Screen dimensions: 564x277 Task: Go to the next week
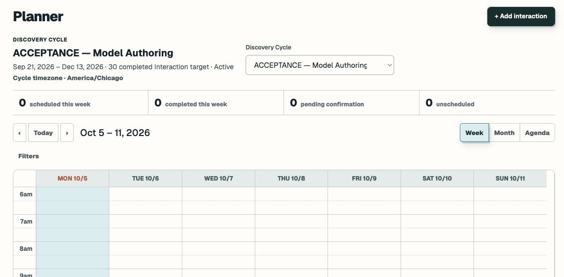point(67,133)
